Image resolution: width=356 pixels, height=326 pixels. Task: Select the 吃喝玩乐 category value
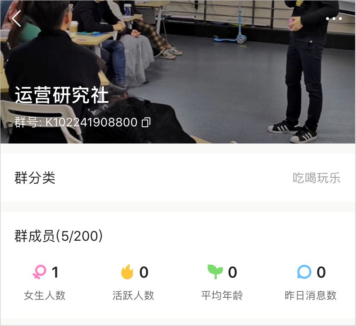pos(317,178)
